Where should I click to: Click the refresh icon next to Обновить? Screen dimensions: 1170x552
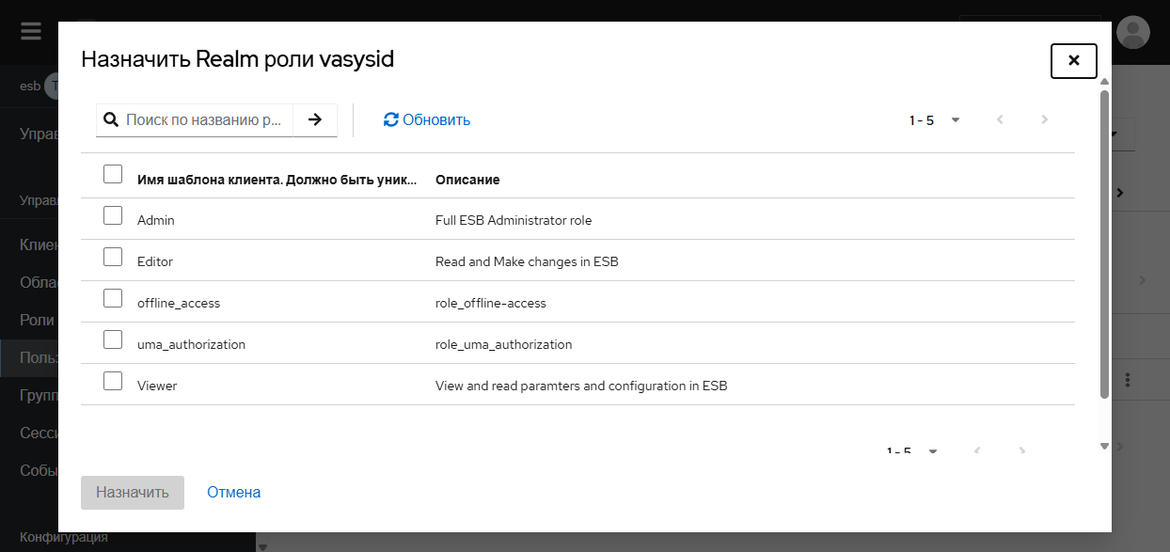(391, 120)
